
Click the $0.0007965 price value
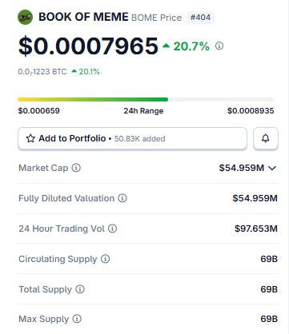coord(88,46)
